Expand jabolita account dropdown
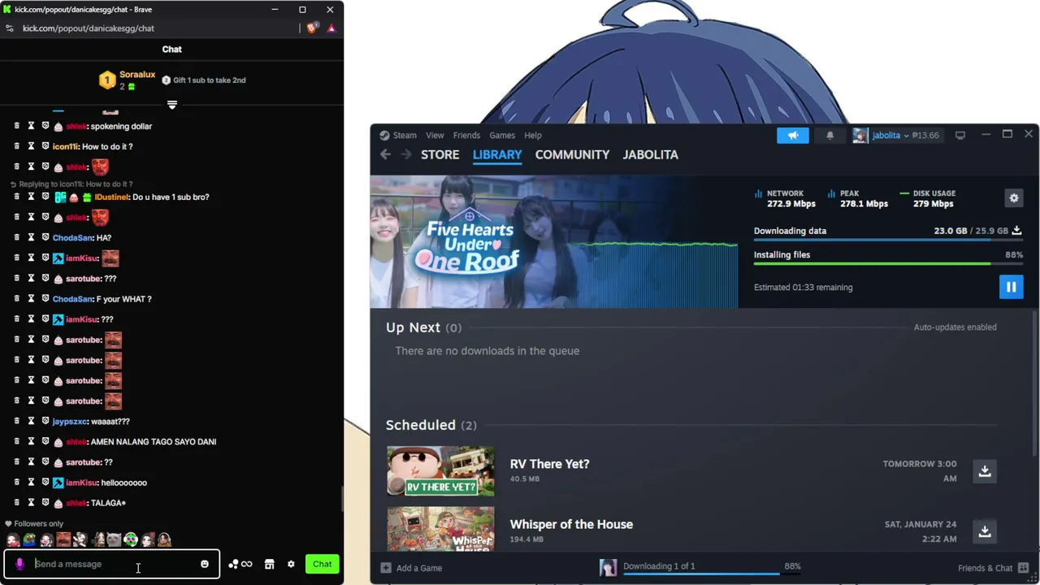The image size is (1040, 585). [906, 136]
